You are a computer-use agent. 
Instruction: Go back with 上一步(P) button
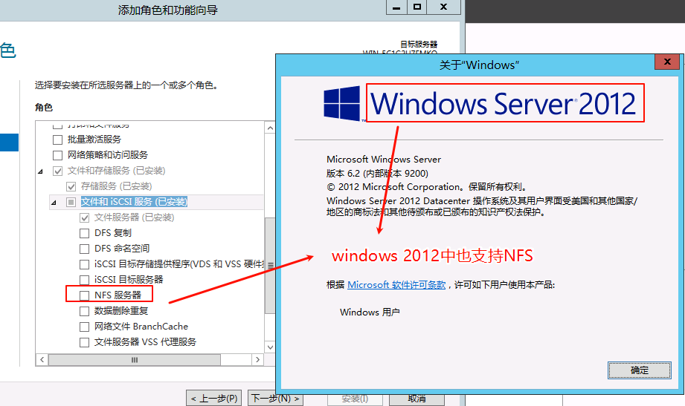(214, 399)
